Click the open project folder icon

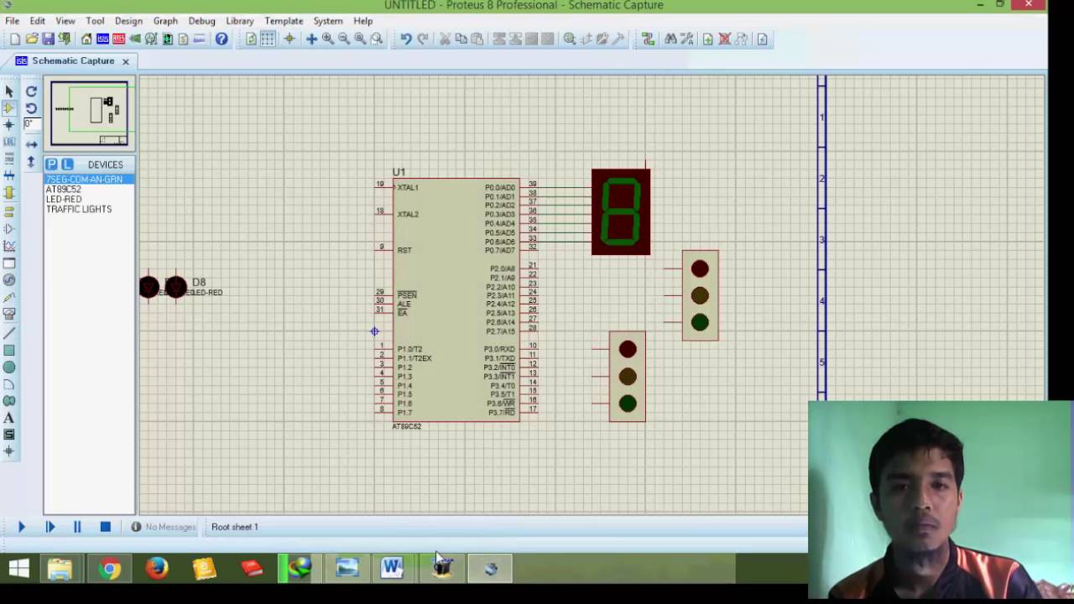coord(31,39)
